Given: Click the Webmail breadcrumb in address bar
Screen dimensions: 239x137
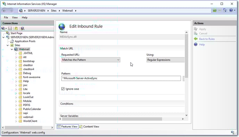Looking at the screenshot, I should click(x=67, y=10).
